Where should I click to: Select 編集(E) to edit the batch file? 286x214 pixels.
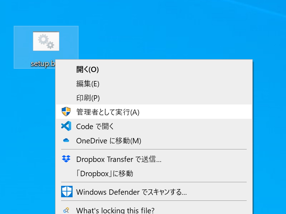88,84
